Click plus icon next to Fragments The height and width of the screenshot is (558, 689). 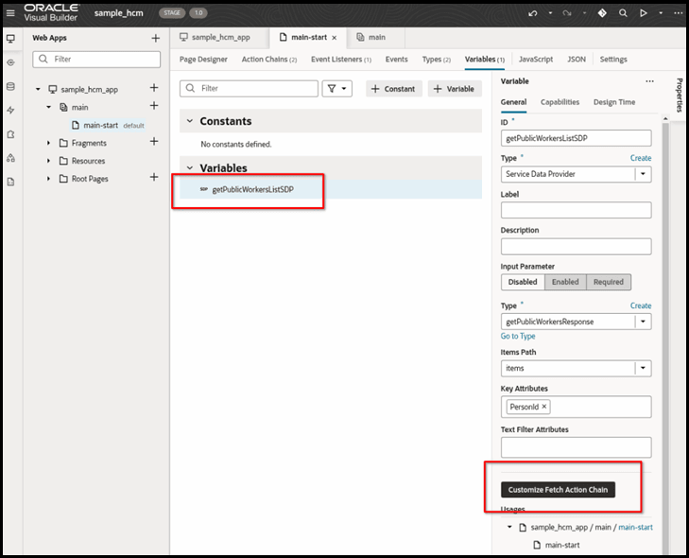[x=154, y=141]
